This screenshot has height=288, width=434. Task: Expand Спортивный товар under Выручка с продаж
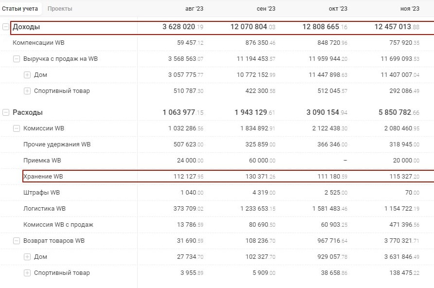[x=27, y=91]
